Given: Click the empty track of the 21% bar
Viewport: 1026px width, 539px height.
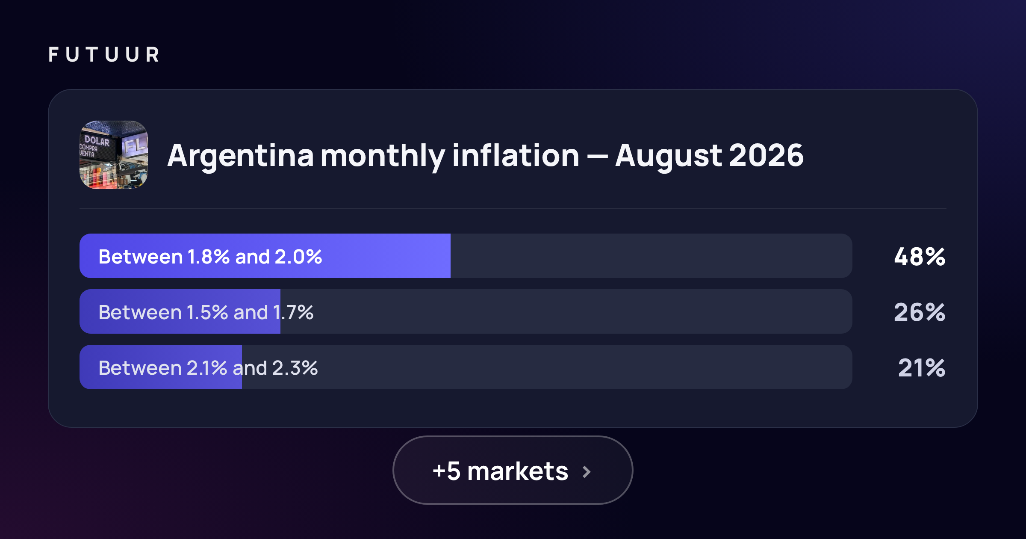Looking at the screenshot, I should [547, 367].
